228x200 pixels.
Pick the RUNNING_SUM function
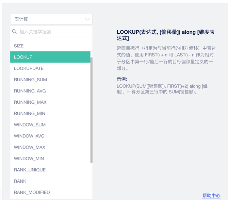[30, 80]
